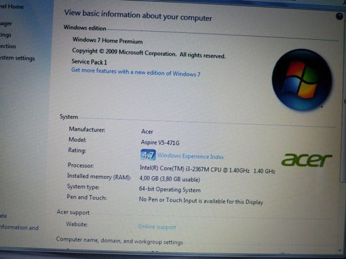The height and width of the screenshot is (259, 346).
Task: Open Windows Update link in bottom-left sidebar
Action: [3, 215]
